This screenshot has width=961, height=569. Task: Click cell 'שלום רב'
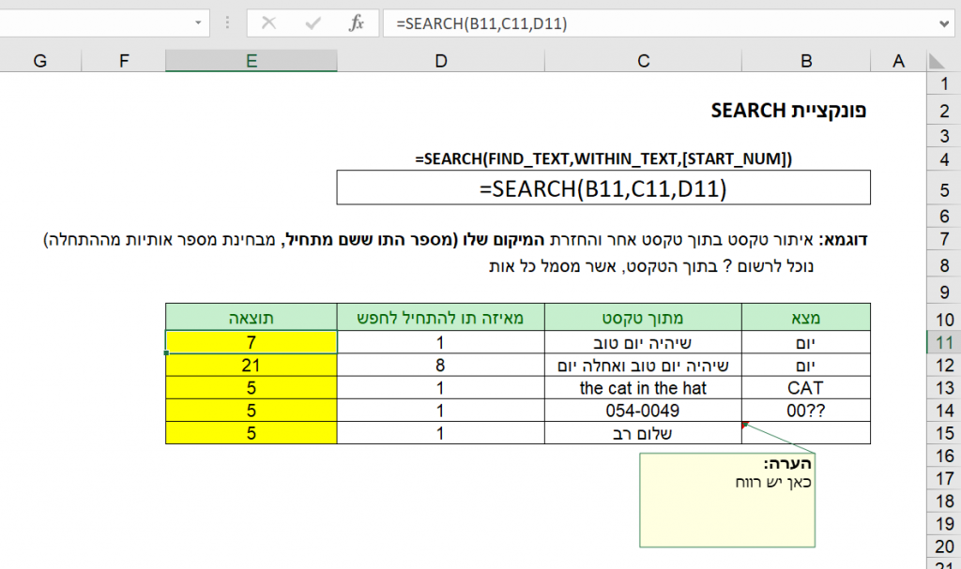pos(643,433)
